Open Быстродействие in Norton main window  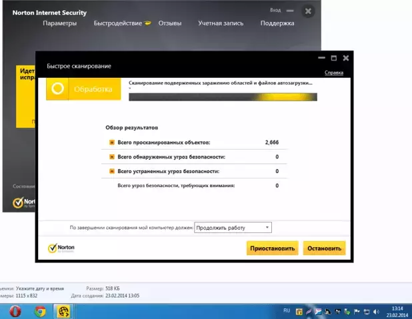click(118, 23)
